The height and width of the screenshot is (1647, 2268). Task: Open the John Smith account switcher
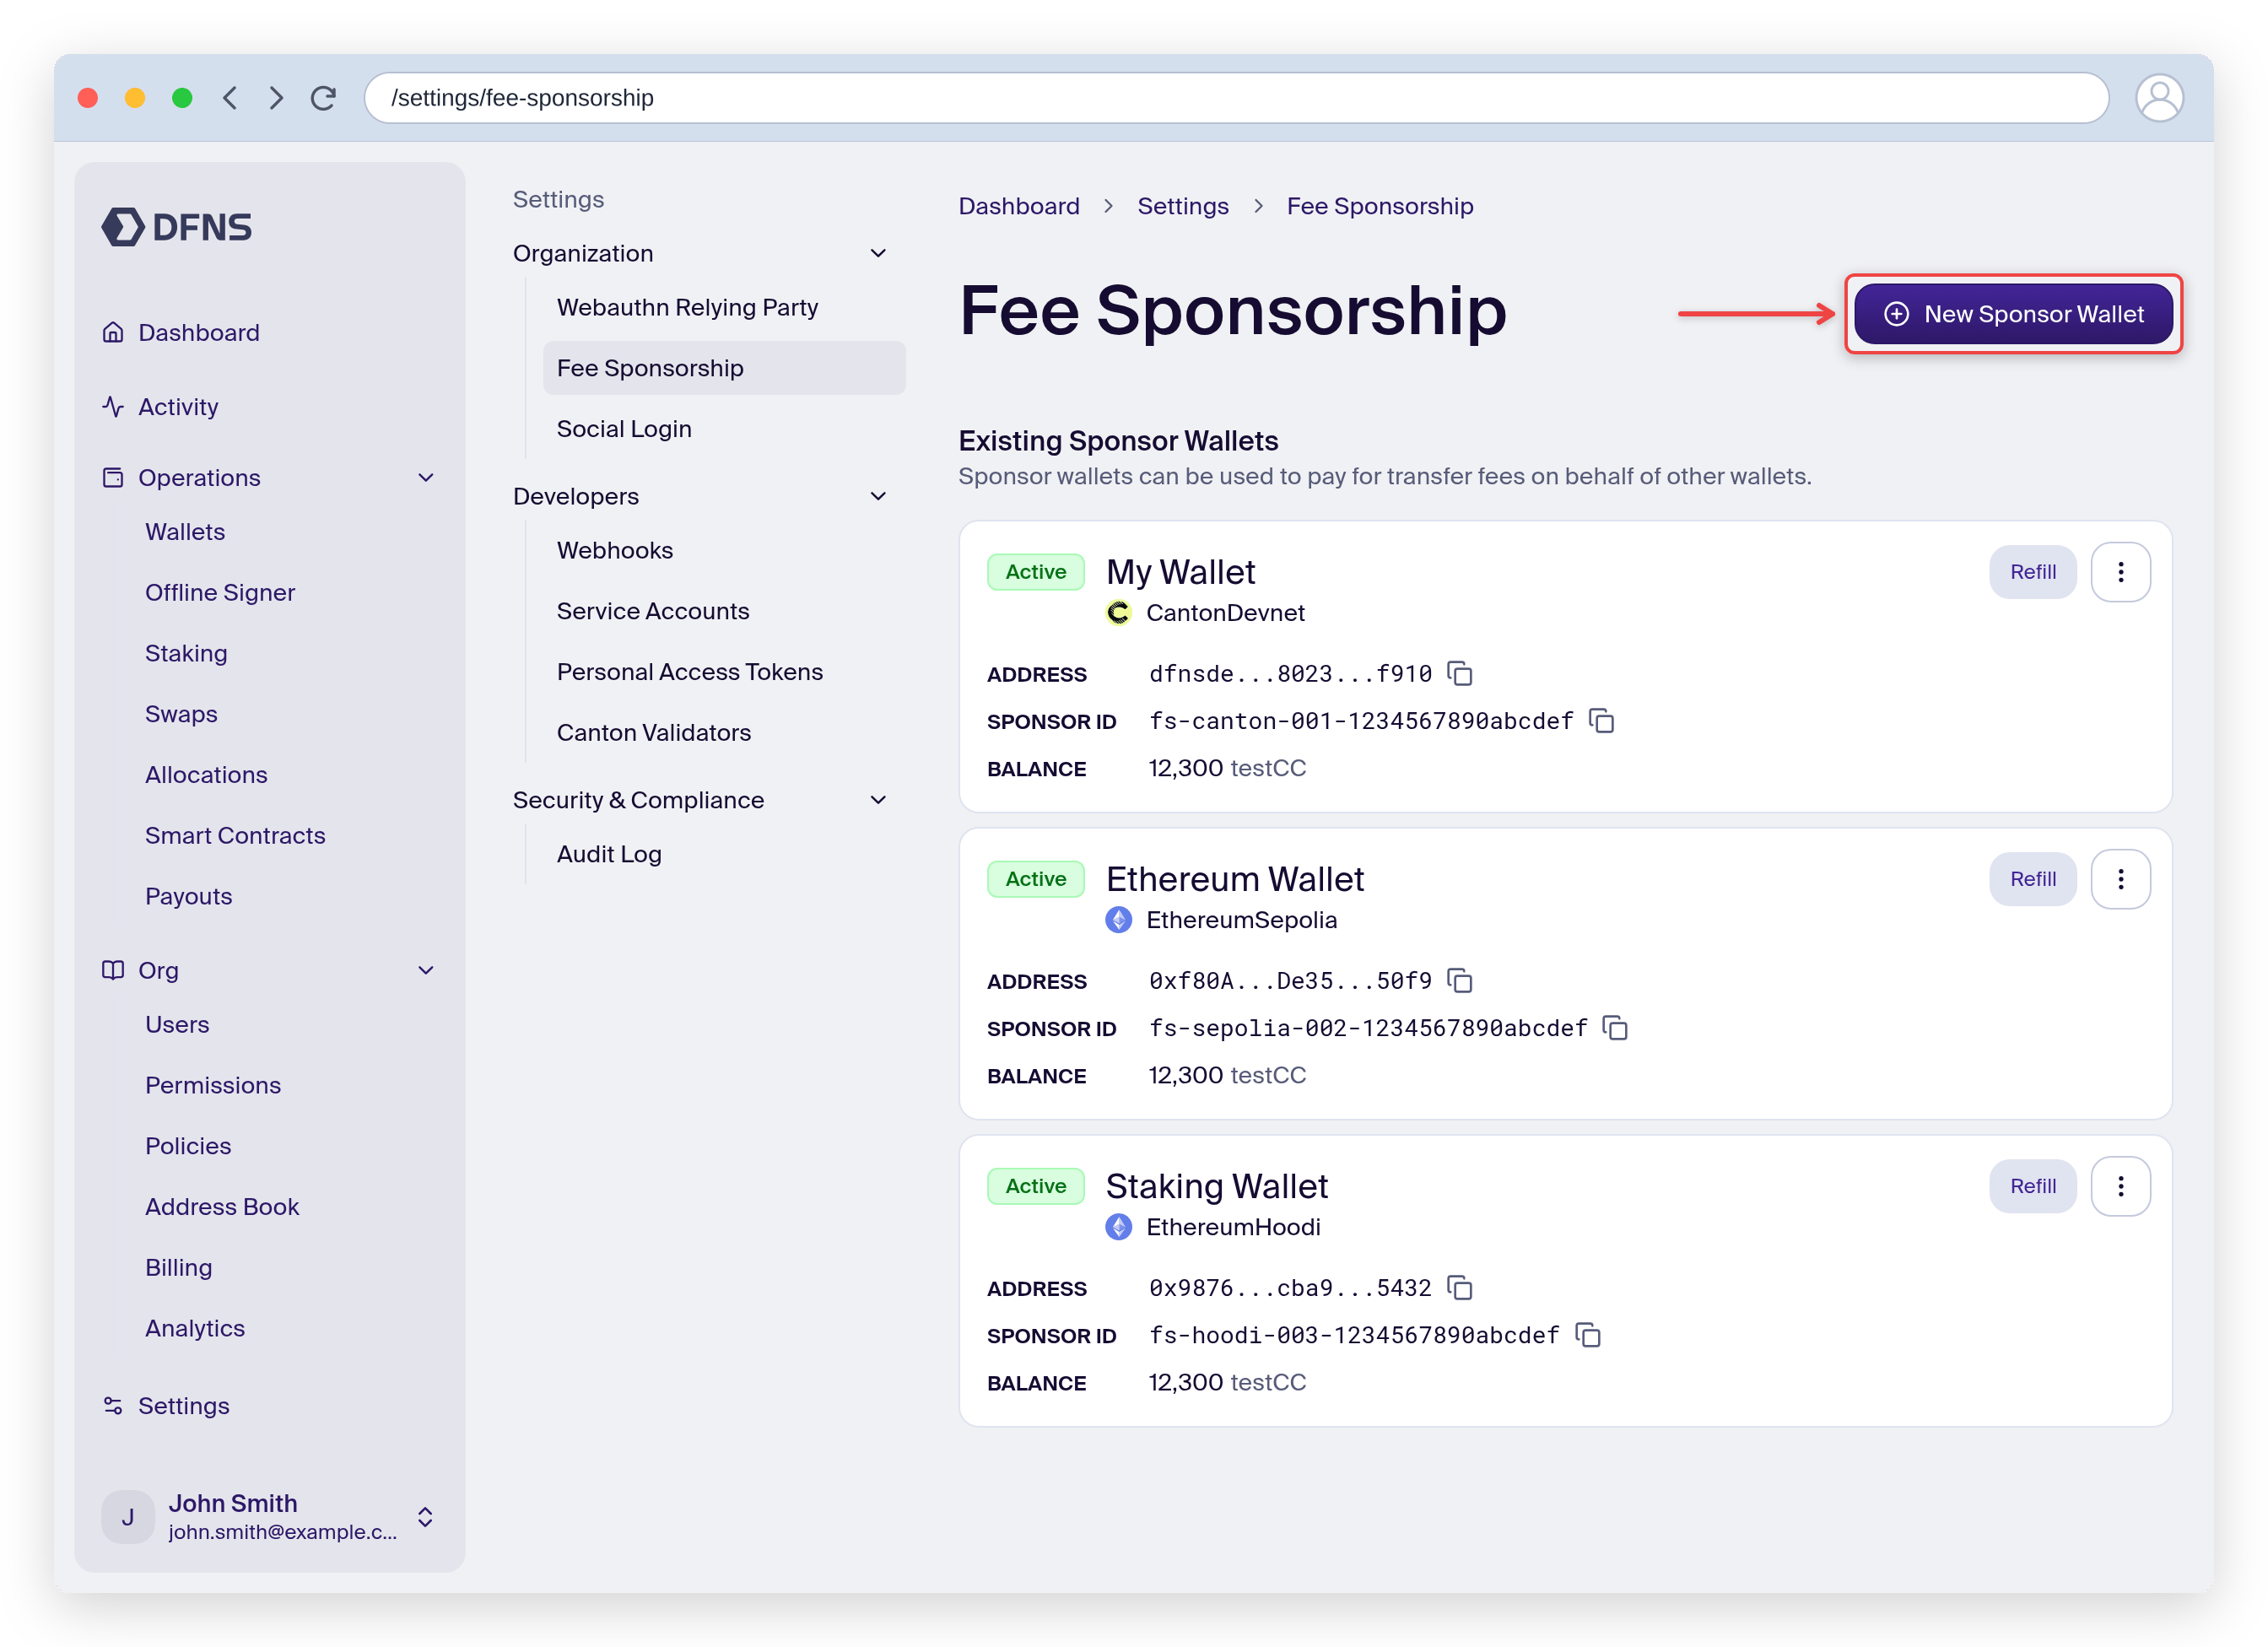[425, 1517]
